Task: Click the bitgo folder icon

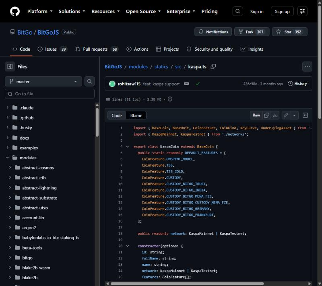Action: tap(17, 258)
